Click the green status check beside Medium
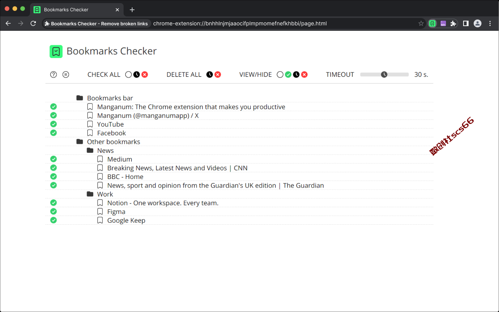The height and width of the screenshot is (312, 499). click(x=53, y=159)
